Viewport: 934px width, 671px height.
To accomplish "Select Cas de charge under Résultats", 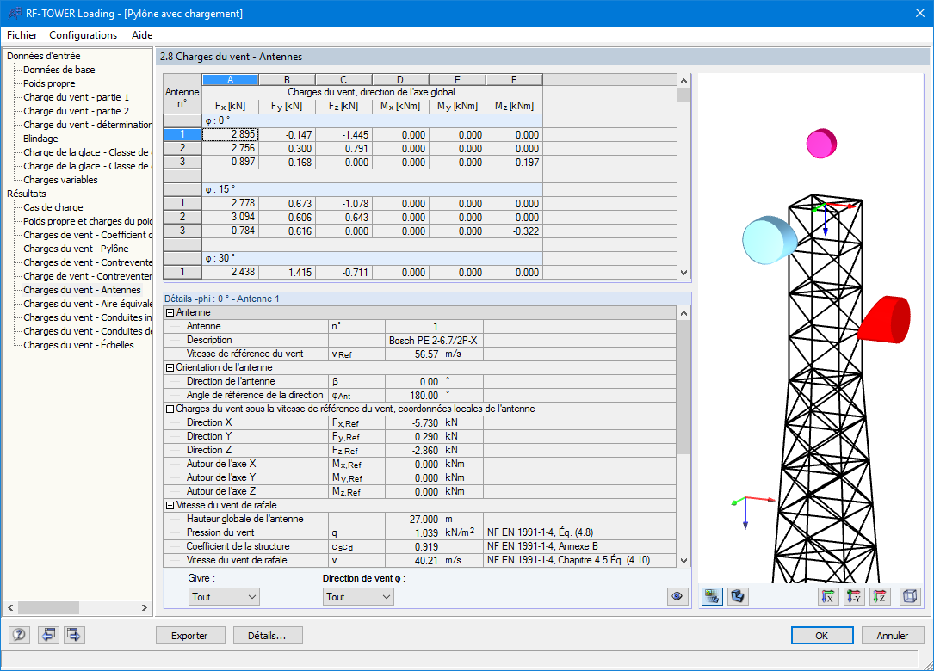I will coord(53,207).
